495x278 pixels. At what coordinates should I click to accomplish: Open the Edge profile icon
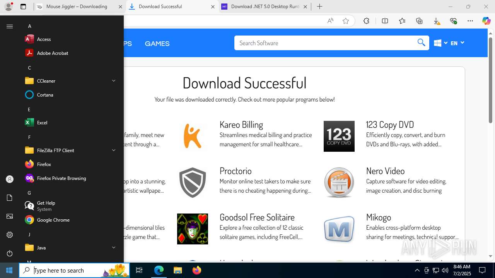tap(9, 6)
